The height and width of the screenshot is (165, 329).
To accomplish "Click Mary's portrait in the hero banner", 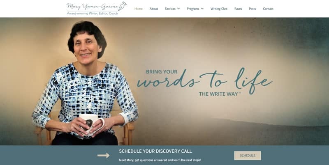I will pyautogui.click(x=85, y=84).
